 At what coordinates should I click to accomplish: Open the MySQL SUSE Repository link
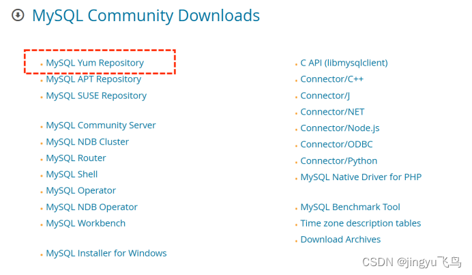tap(96, 96)
